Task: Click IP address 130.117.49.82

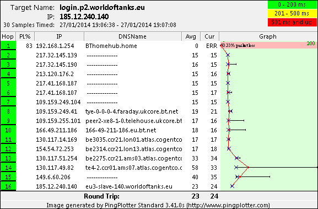Action: pos(55,168)
